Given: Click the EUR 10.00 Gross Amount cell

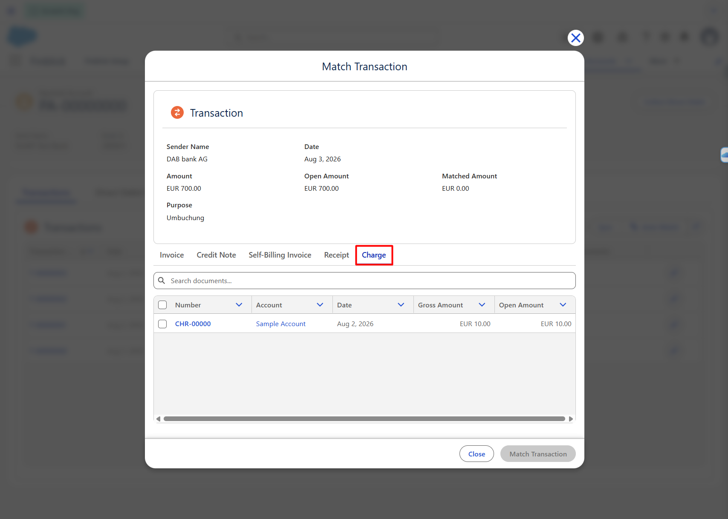Looking at the screenshot, I should click(x=475, y=324).
